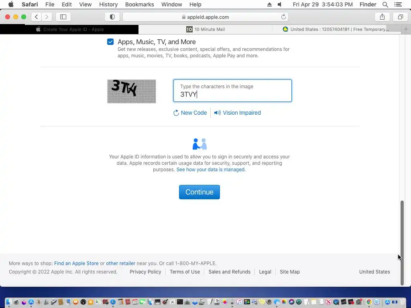411x308 pixels.
Task: Open the Legal footer link
Action: click(x=265, y=272)
